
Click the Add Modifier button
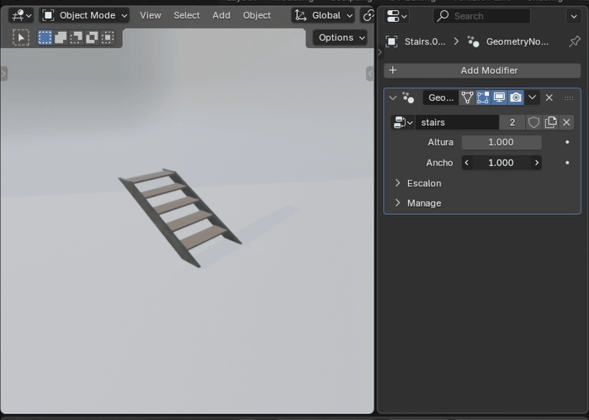point(482,71)
